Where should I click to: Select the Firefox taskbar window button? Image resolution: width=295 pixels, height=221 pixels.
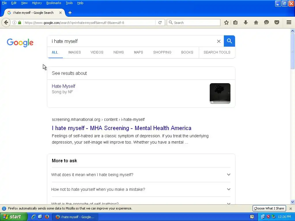point(75,217)
